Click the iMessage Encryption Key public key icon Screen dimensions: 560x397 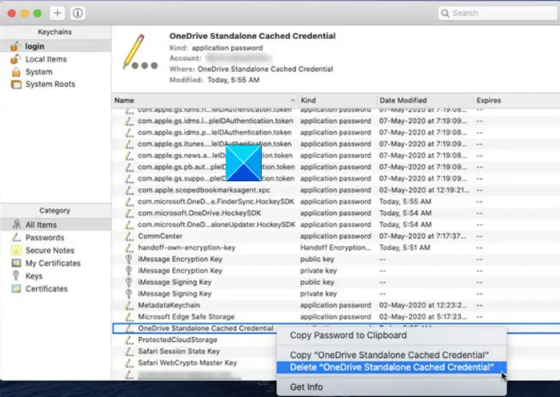[x=129, y=260]
